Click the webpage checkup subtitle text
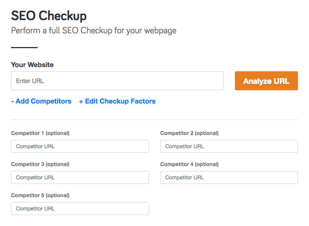The width and height of the screenshot is (309, 226). click(93, 31)
